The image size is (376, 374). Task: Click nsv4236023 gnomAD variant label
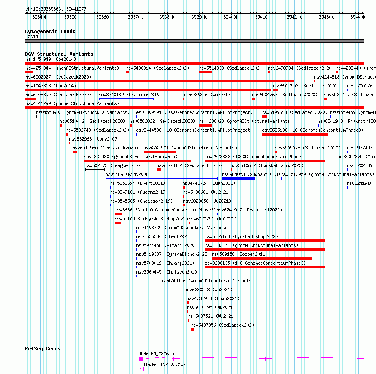coord(245,121)
